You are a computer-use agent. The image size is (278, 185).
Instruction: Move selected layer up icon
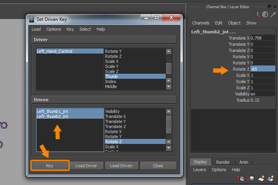point(241,178)
